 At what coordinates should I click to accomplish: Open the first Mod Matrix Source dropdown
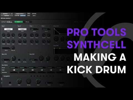point(14,67)
